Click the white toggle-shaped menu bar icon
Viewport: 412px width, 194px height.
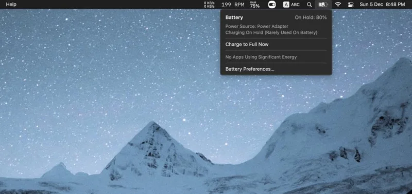click(x=272, y=5)
